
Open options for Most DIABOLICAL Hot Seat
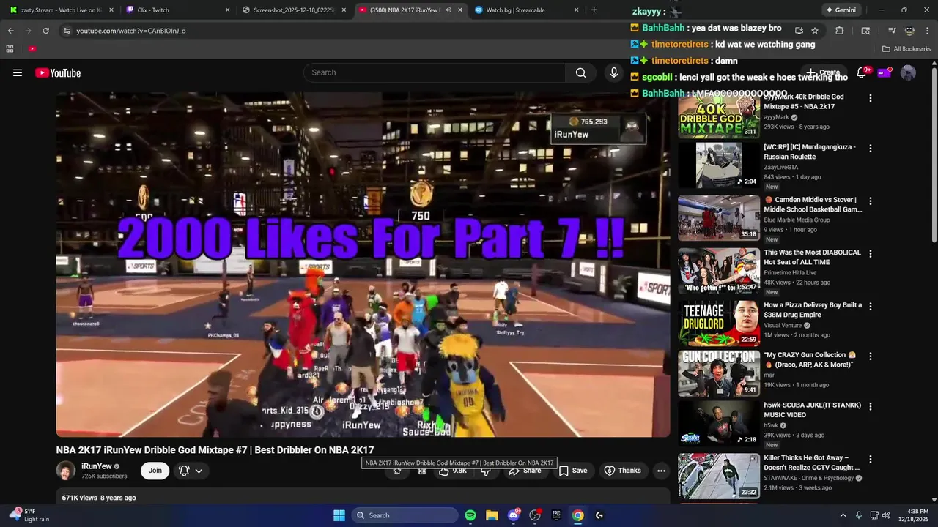(871, 254)
